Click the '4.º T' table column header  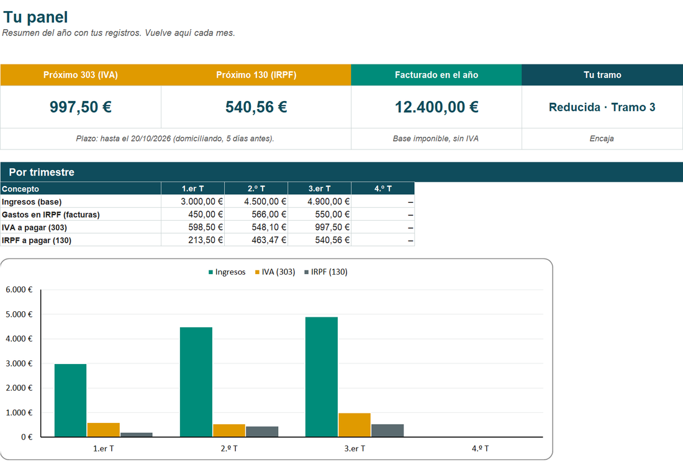(x=383, y=188)
